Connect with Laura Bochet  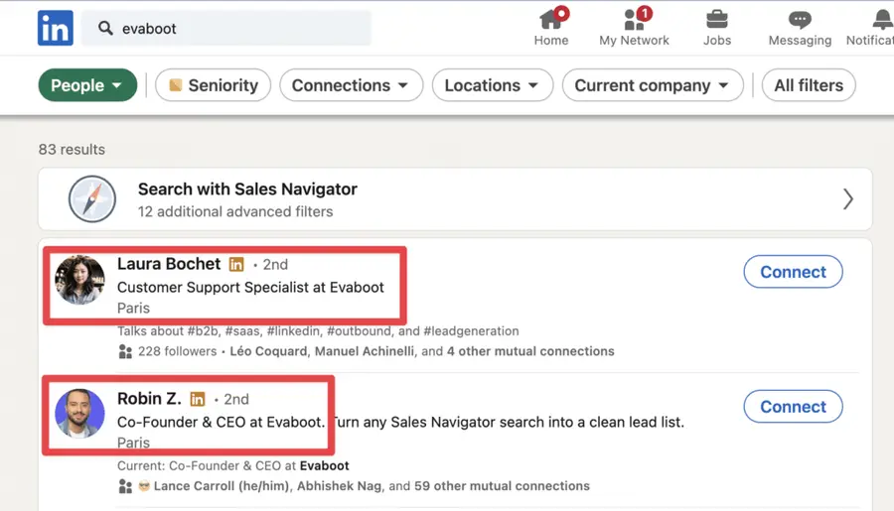tap(793, 272)
